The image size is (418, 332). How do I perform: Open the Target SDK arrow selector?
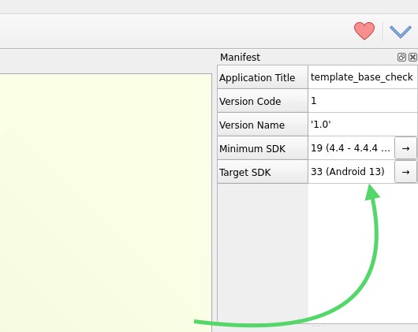tap(405, 172)
